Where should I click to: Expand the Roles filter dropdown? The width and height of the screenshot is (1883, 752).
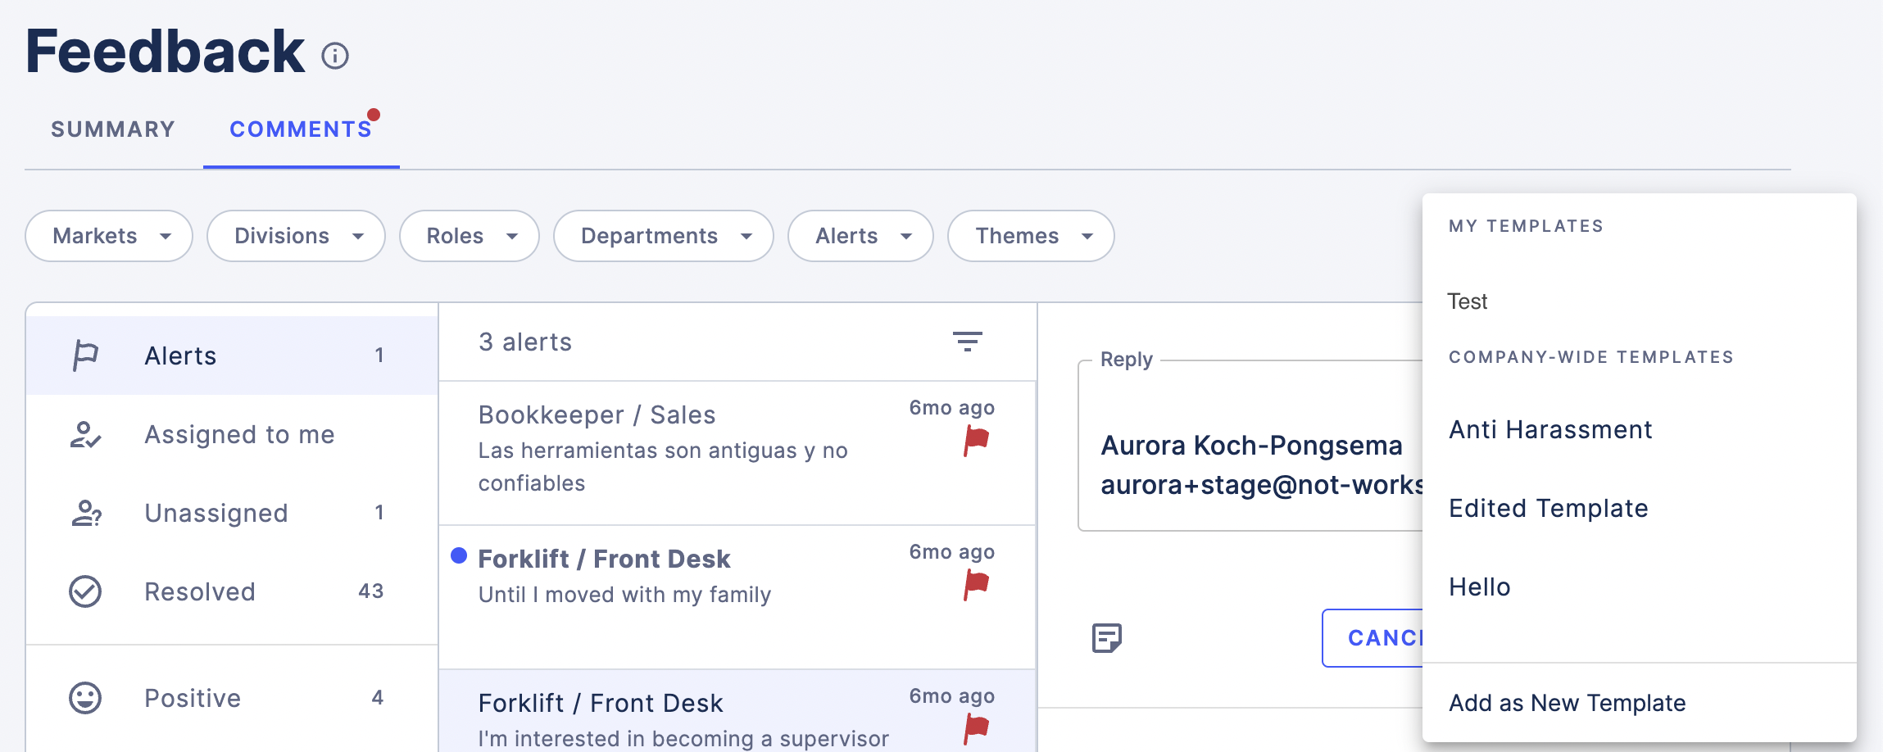[470, 236]
